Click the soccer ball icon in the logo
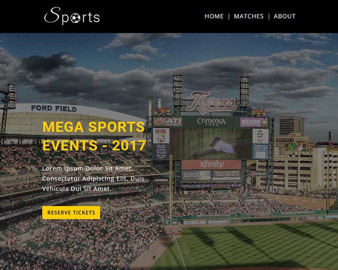 (75, 18)
